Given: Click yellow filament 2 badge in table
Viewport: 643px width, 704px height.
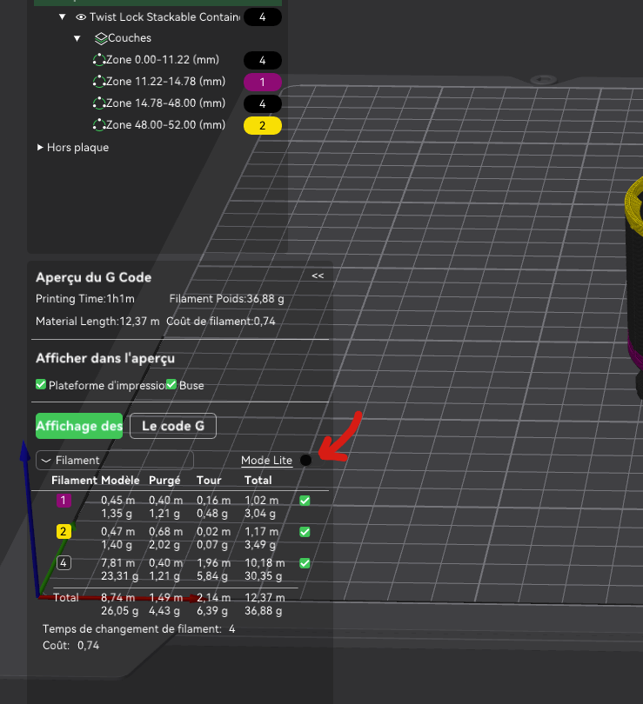Looking at the screenshot, I should click(64, 532).
